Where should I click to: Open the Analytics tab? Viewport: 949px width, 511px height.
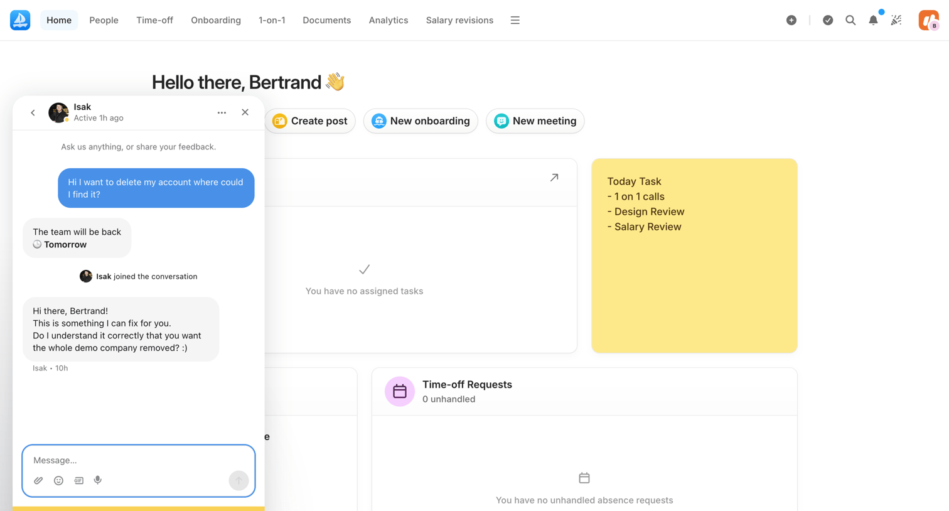pyautogui.click(x=389, y=20)
